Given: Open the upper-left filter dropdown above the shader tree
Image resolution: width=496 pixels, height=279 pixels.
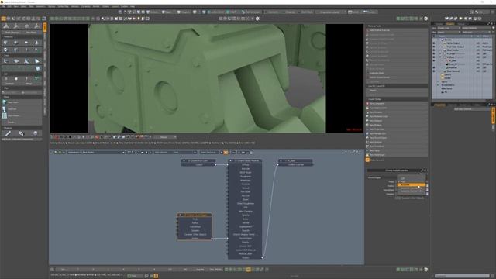Looking at the screenshot, I should click(449, 28).
